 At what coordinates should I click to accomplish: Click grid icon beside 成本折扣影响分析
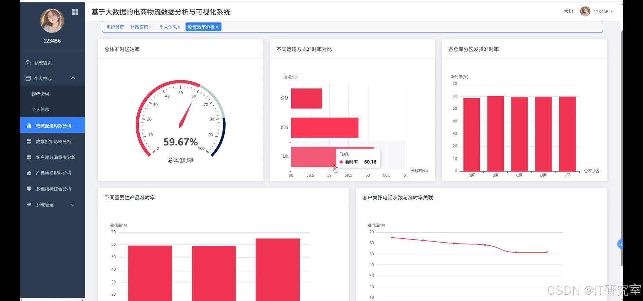tap(29, 141)
